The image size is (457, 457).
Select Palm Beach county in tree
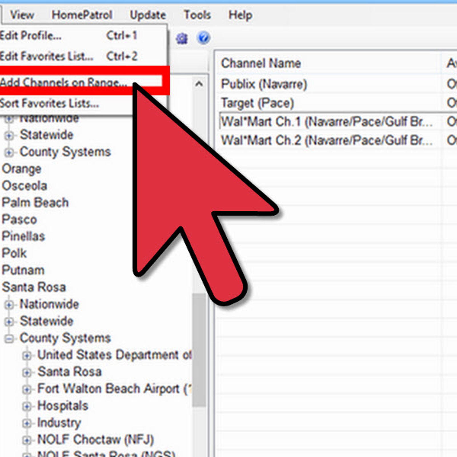pos(35,203)
